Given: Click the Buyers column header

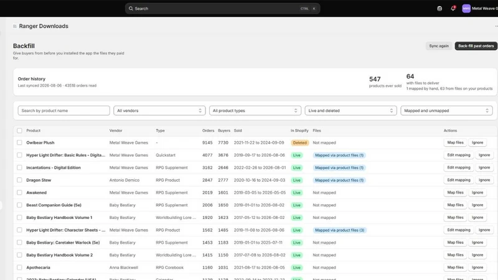Looking at the screenshot, I should 224,131.
